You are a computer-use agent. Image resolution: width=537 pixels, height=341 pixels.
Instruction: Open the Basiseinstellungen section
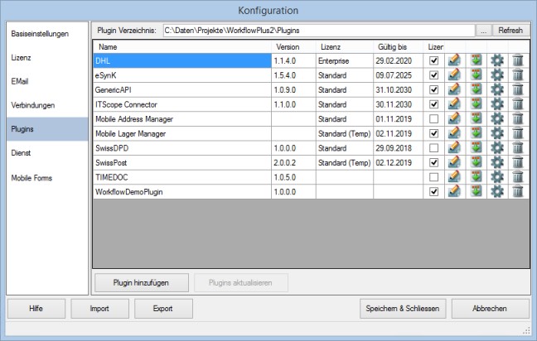tap(47, 33)
